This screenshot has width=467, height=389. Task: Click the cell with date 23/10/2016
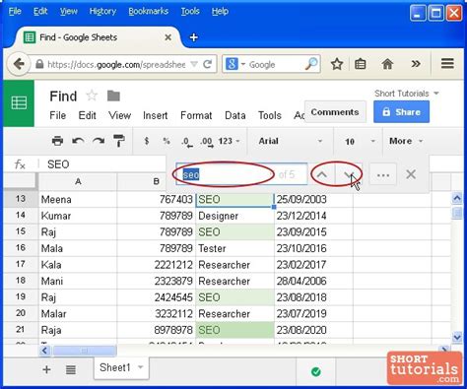[x=313, y=248]
